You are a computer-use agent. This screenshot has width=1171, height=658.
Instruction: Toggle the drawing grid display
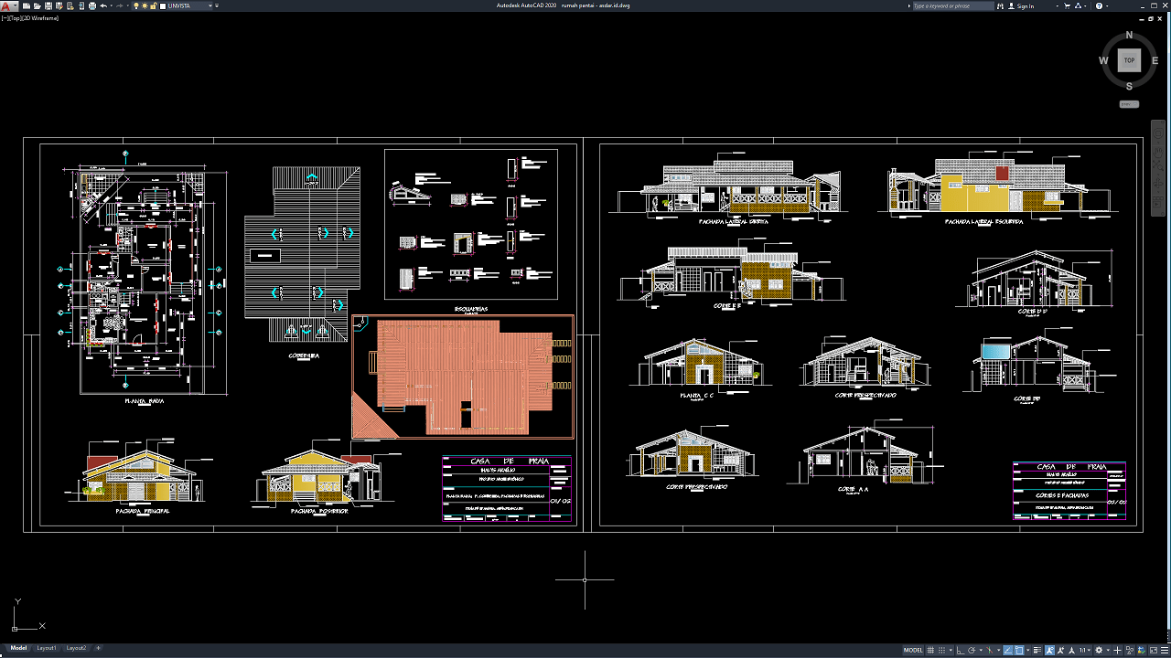pyautogui.click(x=930, y=650)
